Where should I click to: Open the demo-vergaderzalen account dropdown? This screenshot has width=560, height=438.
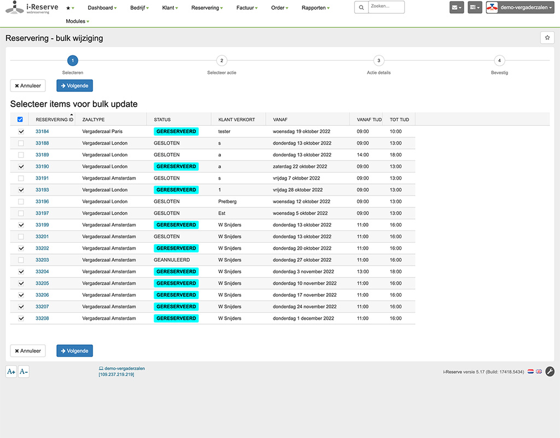click(520, 8)
